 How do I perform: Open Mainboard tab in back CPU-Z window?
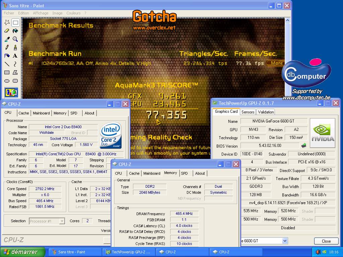(x=41, y=113)
